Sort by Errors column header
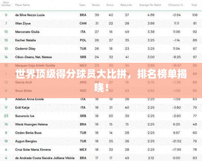Image resolution: width=202 pixels, height=161 pixels. pyautogui.click(x=110, y=5)
